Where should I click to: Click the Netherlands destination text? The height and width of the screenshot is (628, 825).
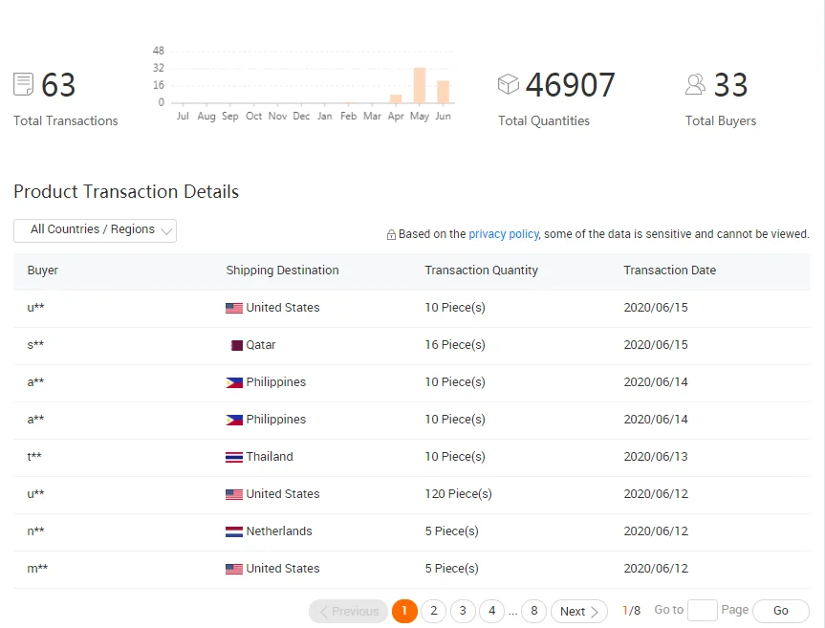(279, 531)
